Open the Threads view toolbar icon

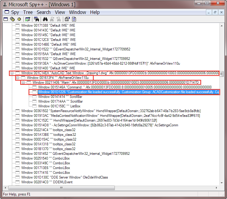coord(19,19)
